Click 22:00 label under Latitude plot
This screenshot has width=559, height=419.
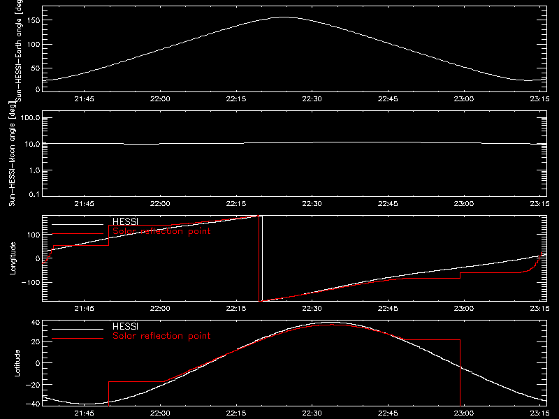160,413
